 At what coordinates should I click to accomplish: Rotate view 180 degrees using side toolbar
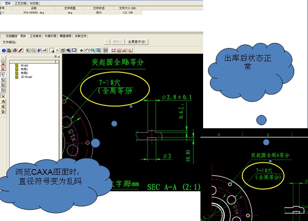pos(3,85)
